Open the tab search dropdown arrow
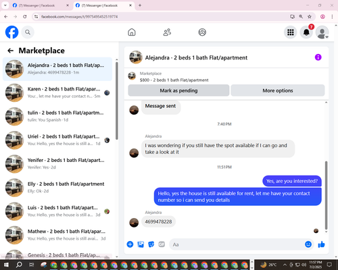Image resolution: width=338 pixels, height=270 pixels. [x=5, y=5]
